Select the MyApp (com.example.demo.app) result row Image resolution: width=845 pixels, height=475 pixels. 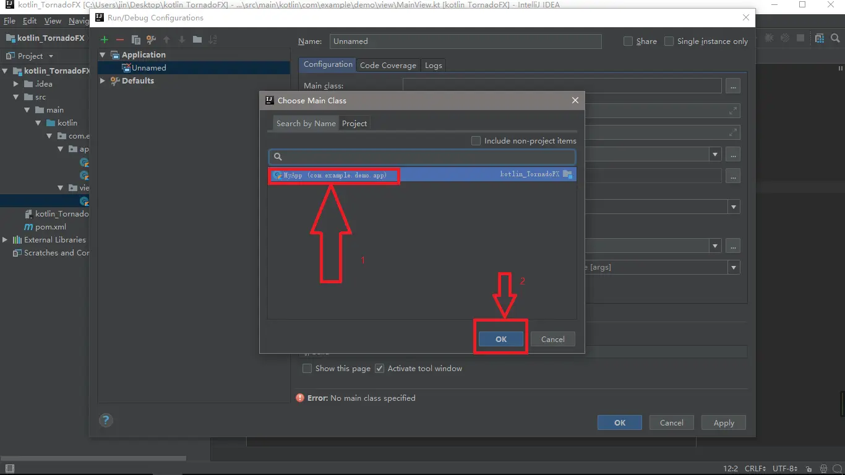[422, 174]
